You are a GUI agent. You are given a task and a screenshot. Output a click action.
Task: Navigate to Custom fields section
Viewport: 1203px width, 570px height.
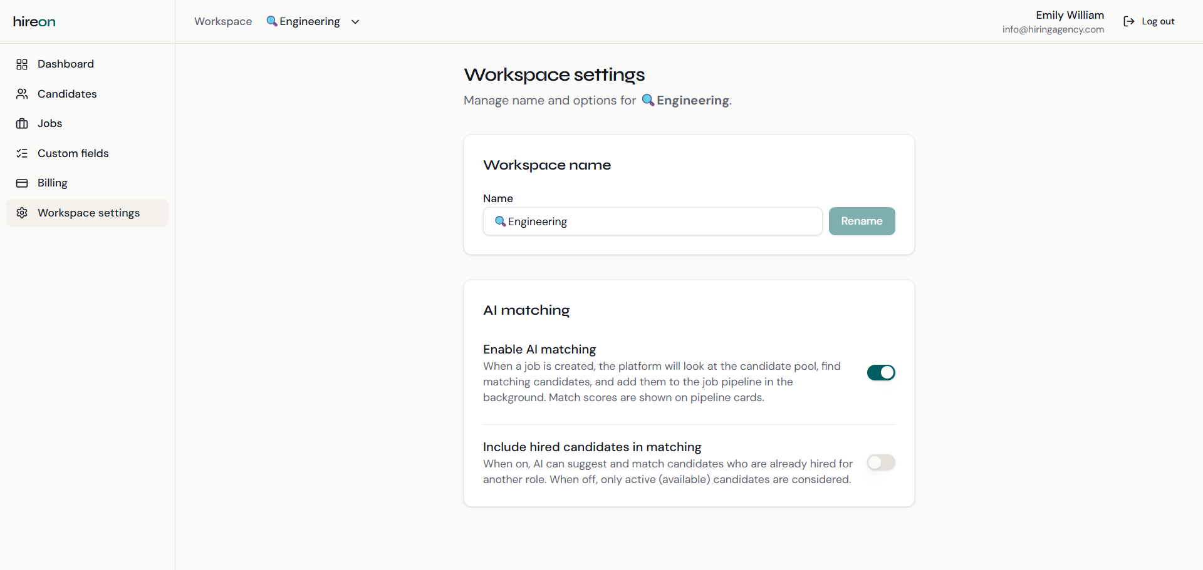[x=73, y=153]
